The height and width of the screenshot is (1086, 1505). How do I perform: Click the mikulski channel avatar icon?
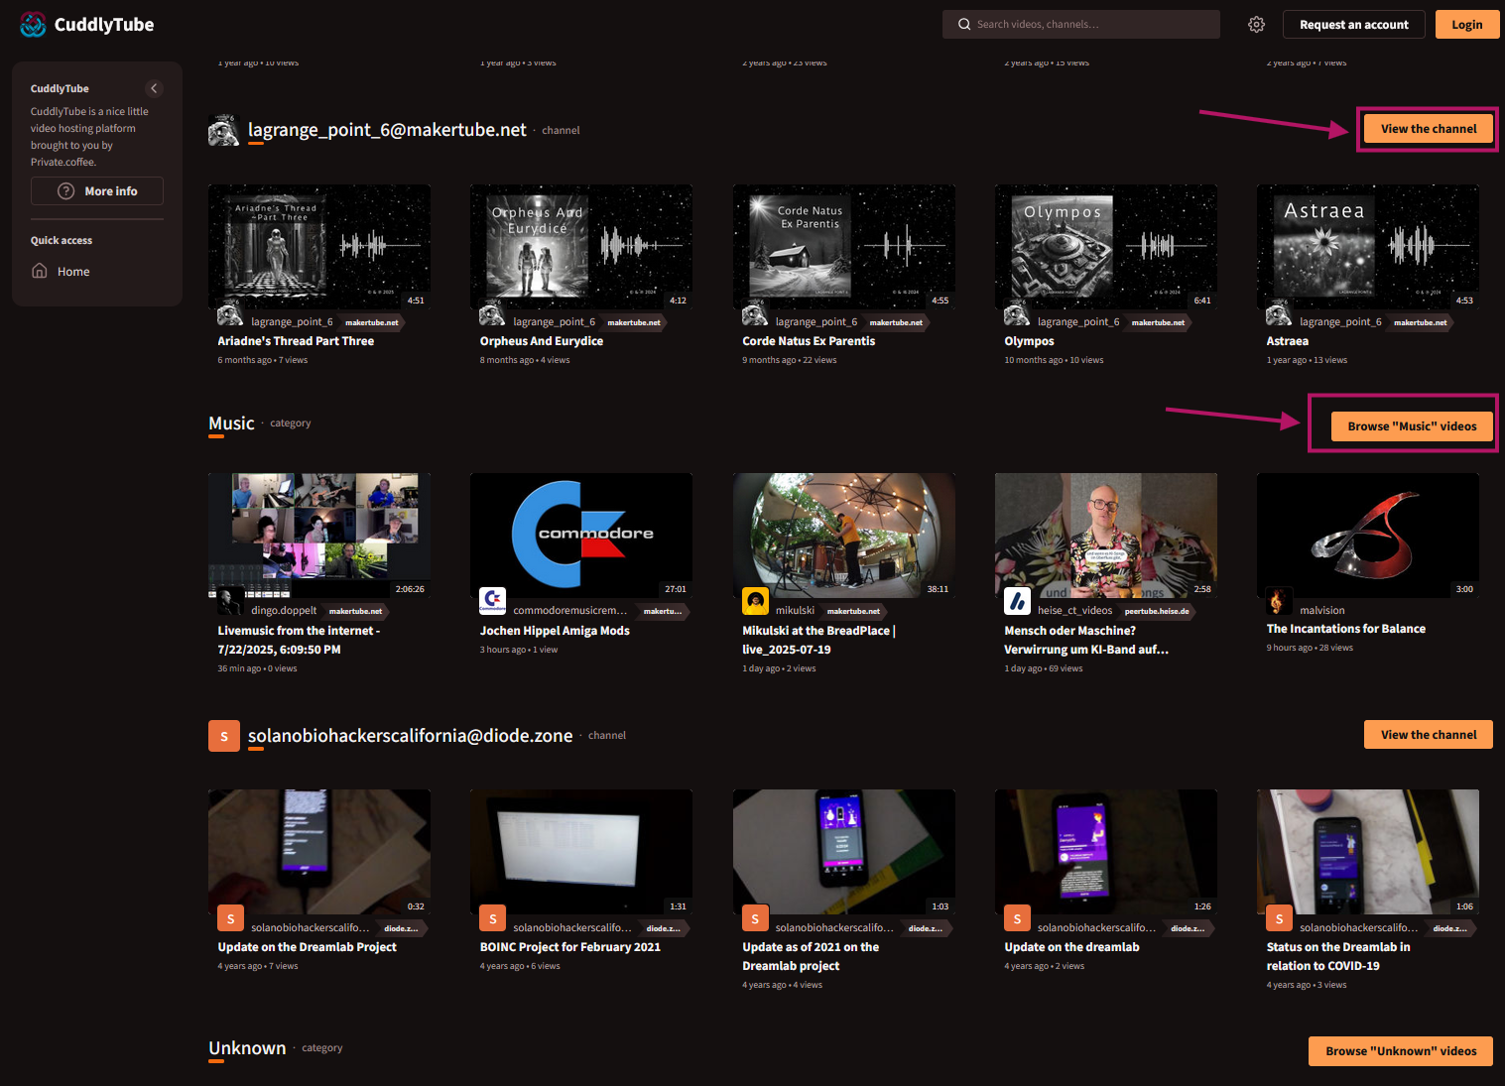(x=756, y=601)
